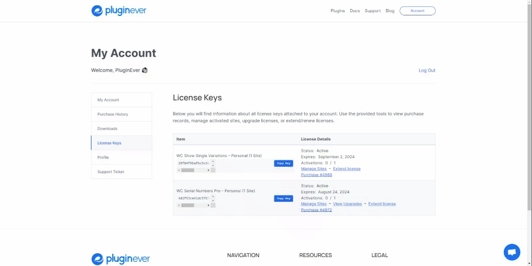532x266 pixels.
Task: Open the Docs header link
Action: [x=355, y=11]
